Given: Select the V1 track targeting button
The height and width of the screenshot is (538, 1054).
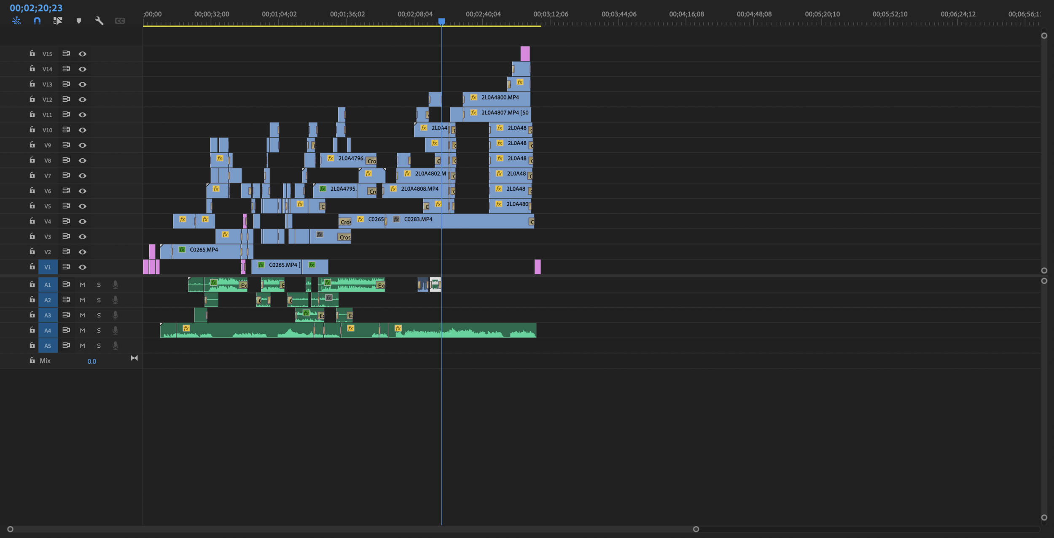Looking at the screenshot, I should click(x=48, y=267).
